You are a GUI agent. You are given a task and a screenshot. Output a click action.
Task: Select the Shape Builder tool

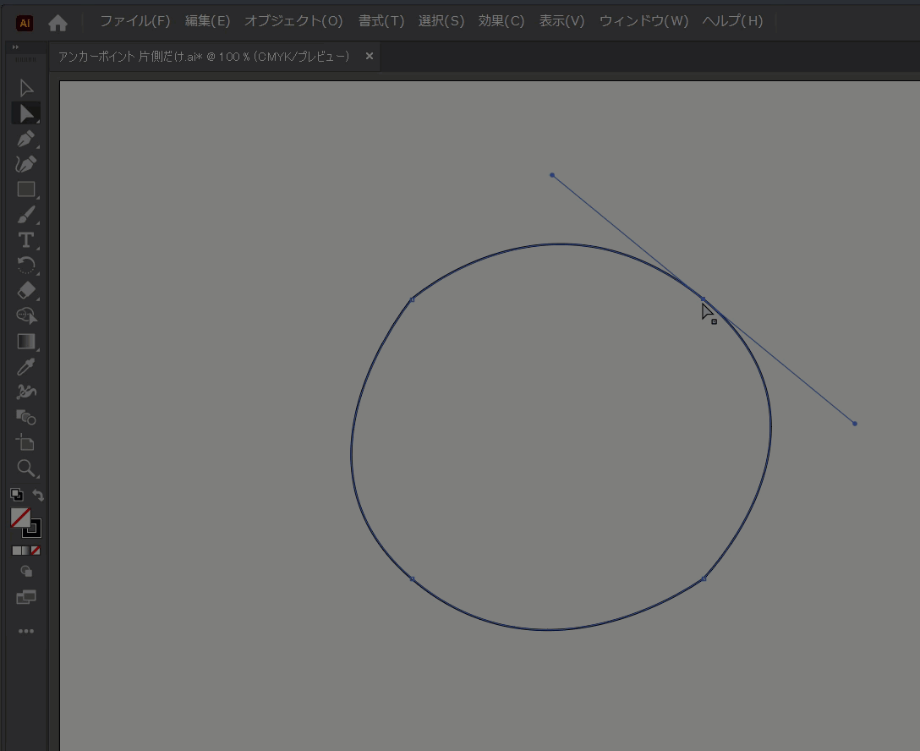(x=26, y=315)
